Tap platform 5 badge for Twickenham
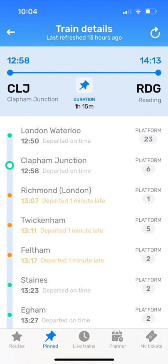This screenshot has height=364, width=168. pos(148,229)
